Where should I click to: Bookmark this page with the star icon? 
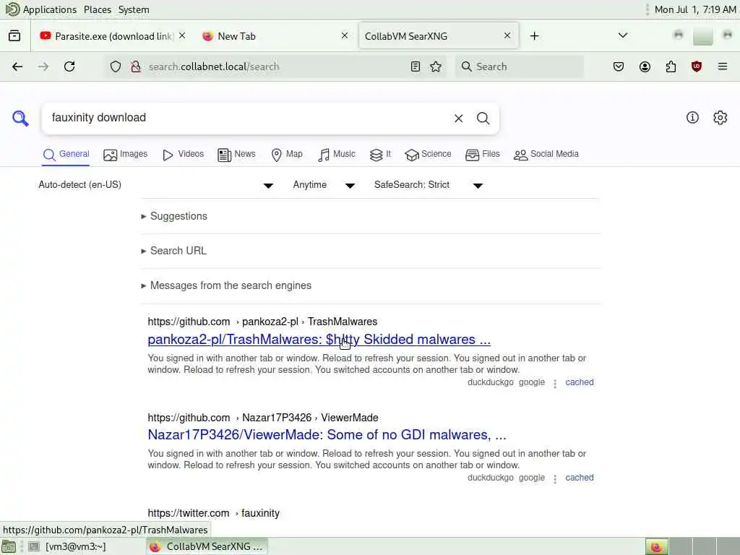point(436,66)
